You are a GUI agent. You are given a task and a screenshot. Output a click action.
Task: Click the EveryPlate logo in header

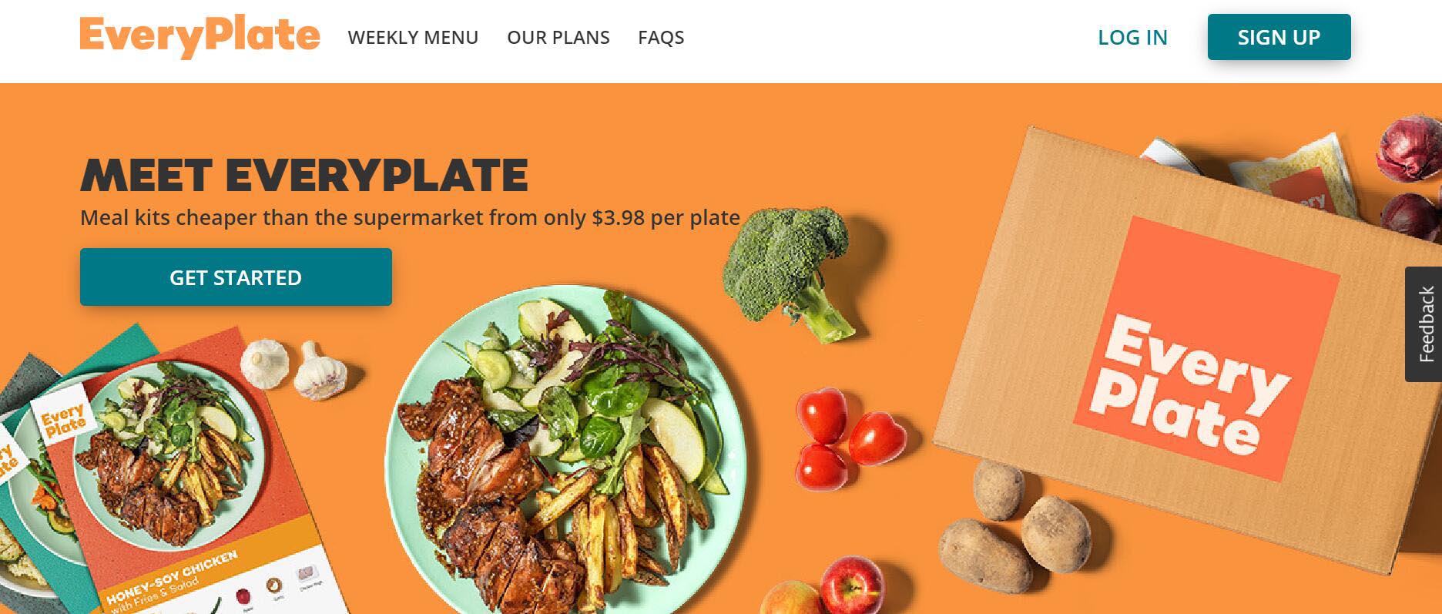[200, 36]
